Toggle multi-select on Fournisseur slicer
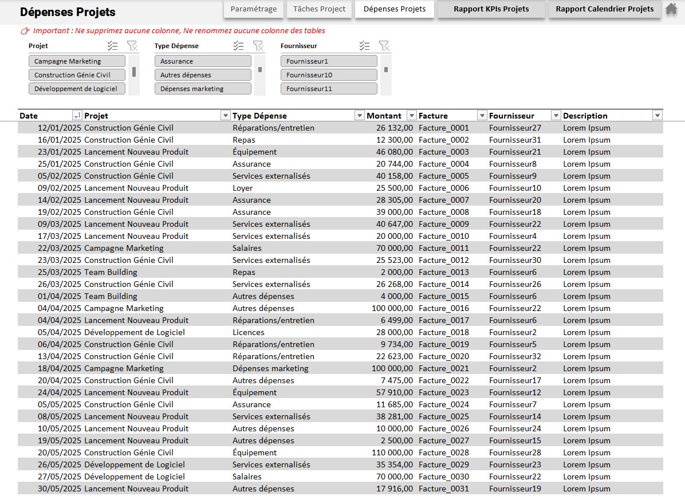Viewport: 685px width, 496px height. [365, 46]
